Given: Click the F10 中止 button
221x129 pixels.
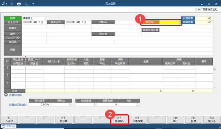Looking at the screenshot, I should [x=176, y=120].
